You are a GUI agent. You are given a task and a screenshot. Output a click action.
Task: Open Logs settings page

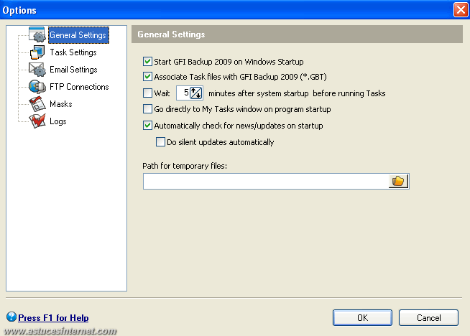57,121
